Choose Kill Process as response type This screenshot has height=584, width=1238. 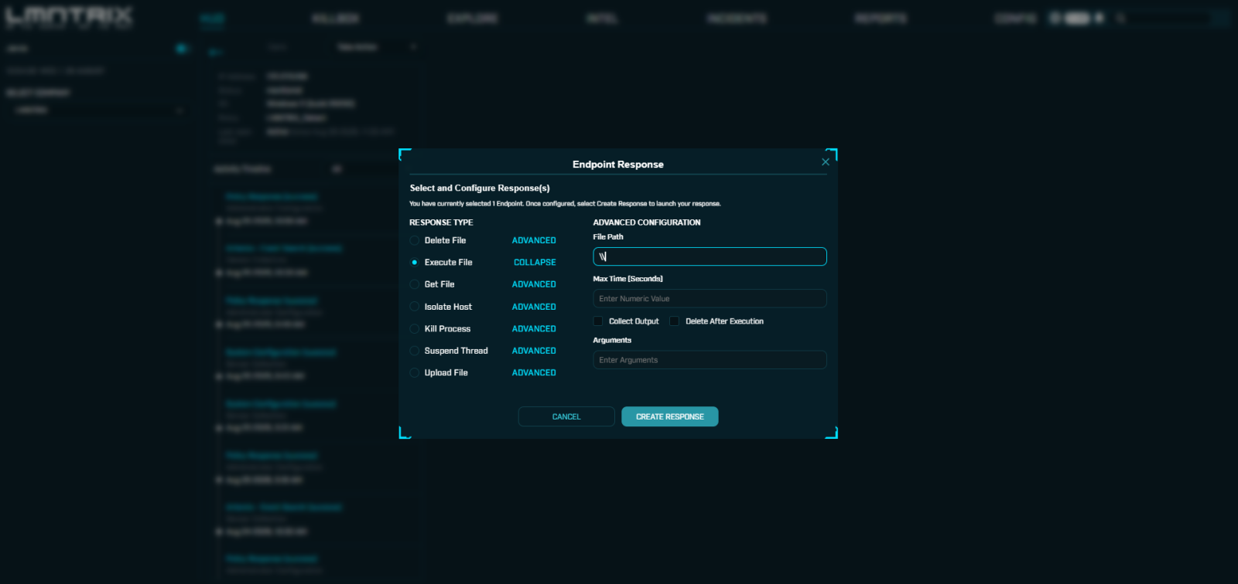click(415, 329)
